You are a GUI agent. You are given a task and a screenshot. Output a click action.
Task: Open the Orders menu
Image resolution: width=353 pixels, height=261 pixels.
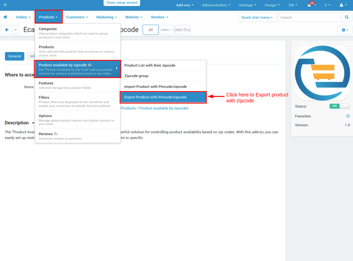click(23, 17)
